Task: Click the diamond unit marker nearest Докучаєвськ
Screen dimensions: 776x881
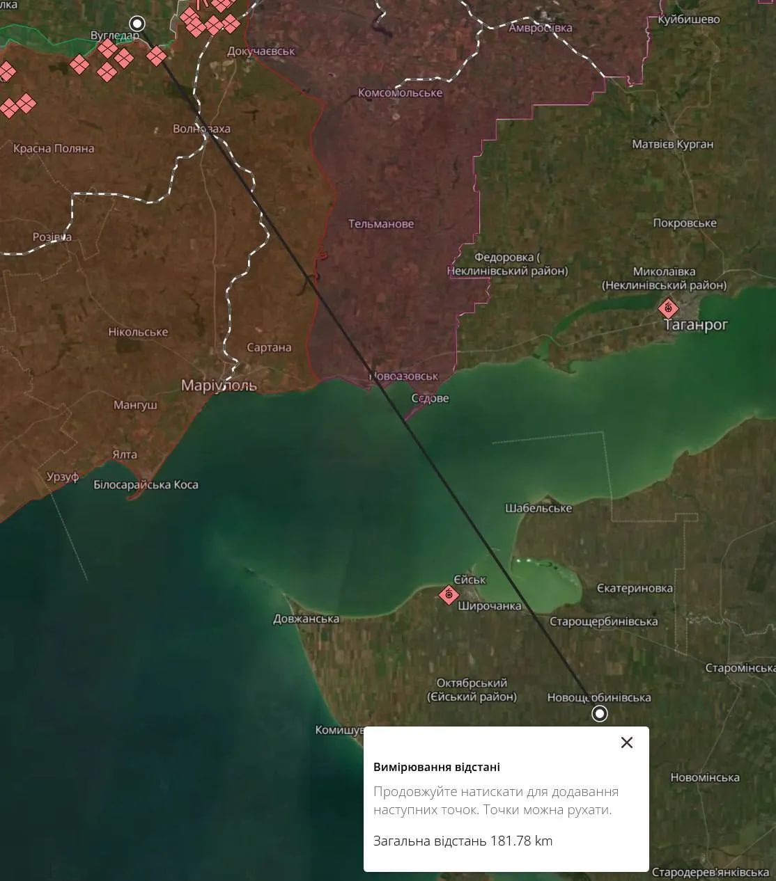Action: coord(230,25)
